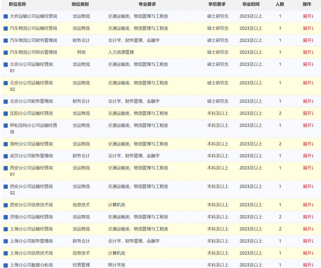The image size is (321, 268).
Task: Click the blue square icon beside 济南分公司运输经营岗
Action: pyautogui.click(x=6, y=217)
